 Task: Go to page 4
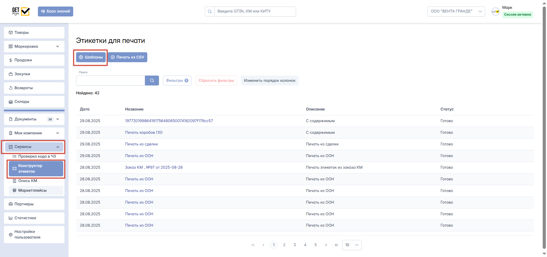tap(305, 245)
